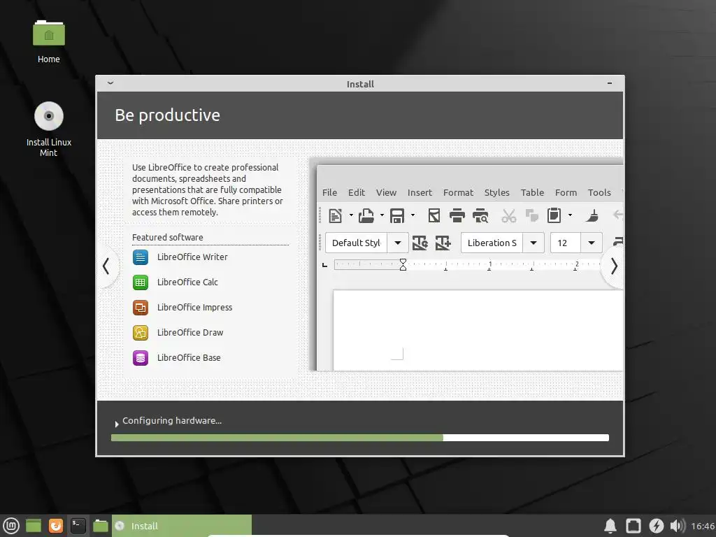Click Show Desktop icon in panel
The image size is (716, 537).
point(34,526)
